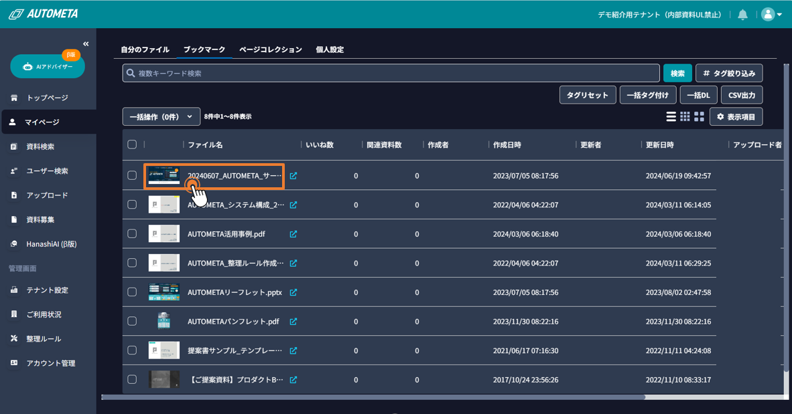Check the AUTOMETAリーフレット.pptx row checkbox
The width and height of the screenshot is (792, 414).
(x=133, y=292)
